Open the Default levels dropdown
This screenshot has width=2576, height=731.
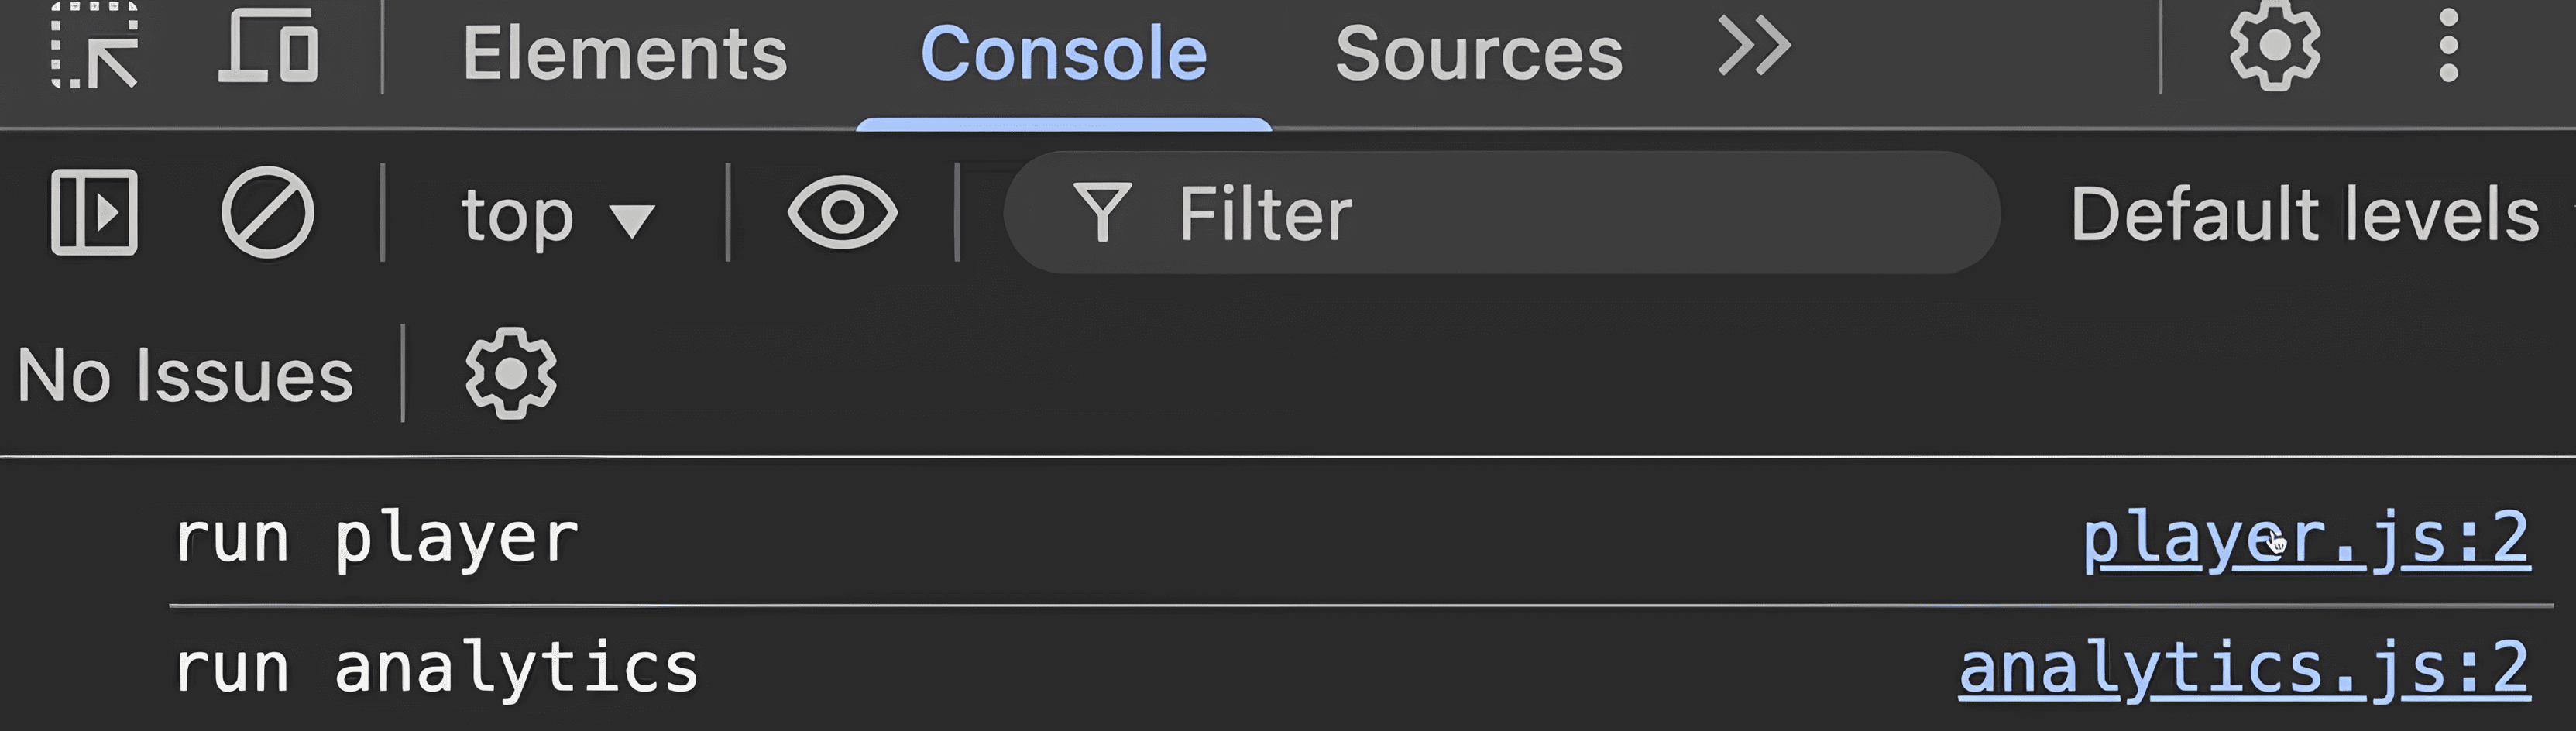2304,214
